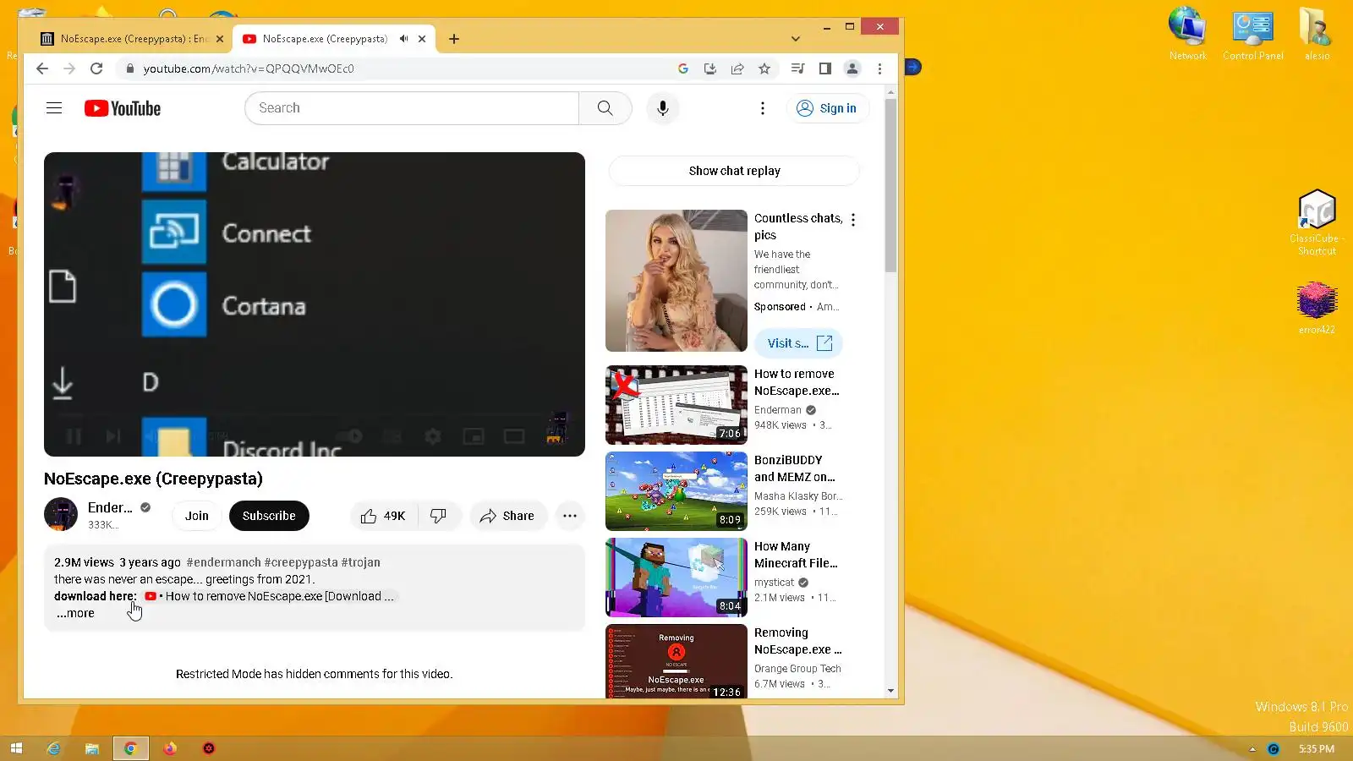Go to the YouTube home logo
Viewport: 1353px width, 761px height.
point(123,108)
